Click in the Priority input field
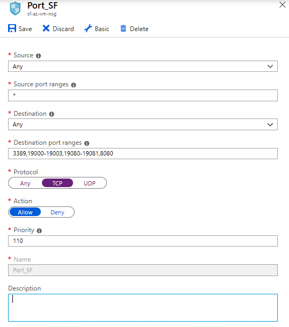289x327 pixels. click(x=143, y=241)
